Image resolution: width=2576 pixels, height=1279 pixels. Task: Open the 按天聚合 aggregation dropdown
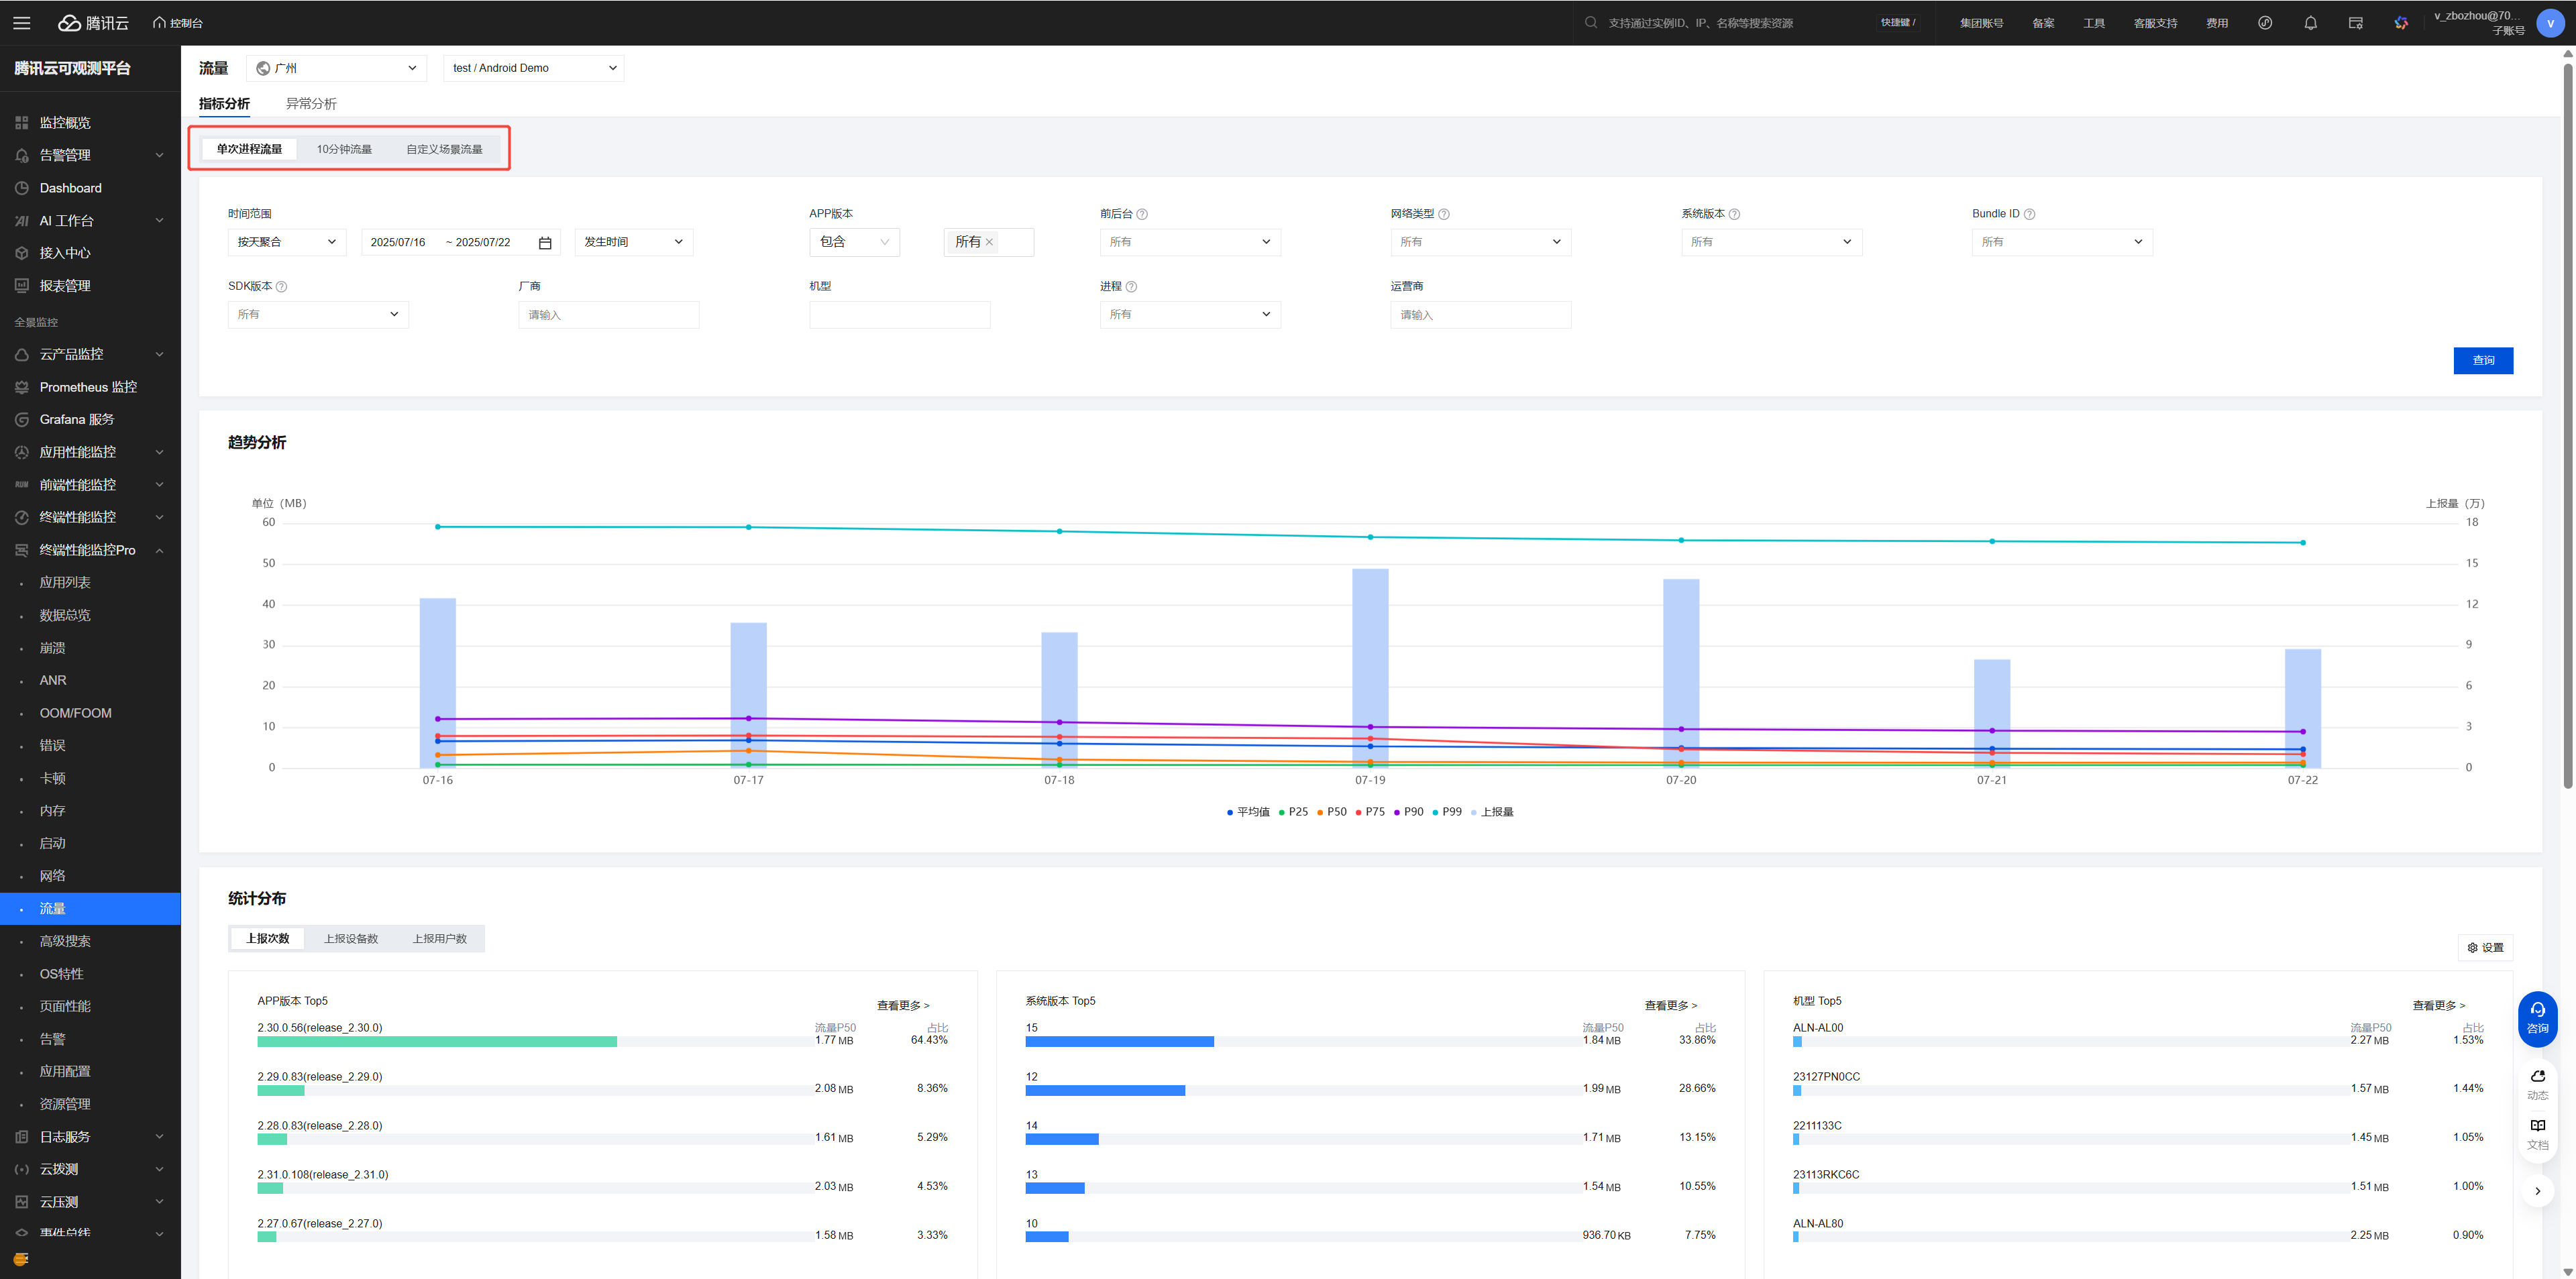tap(286, 242)
